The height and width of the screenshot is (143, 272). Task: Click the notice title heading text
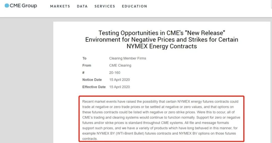coord(162,39)
